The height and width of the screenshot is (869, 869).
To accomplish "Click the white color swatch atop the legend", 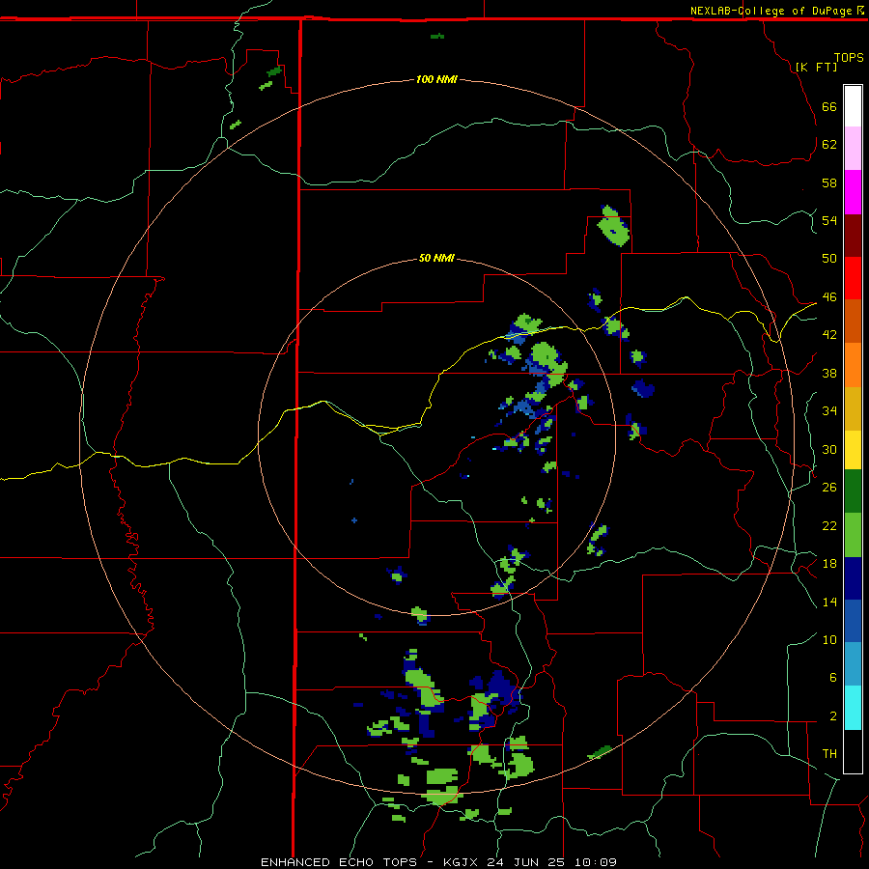I will (853, 106).
